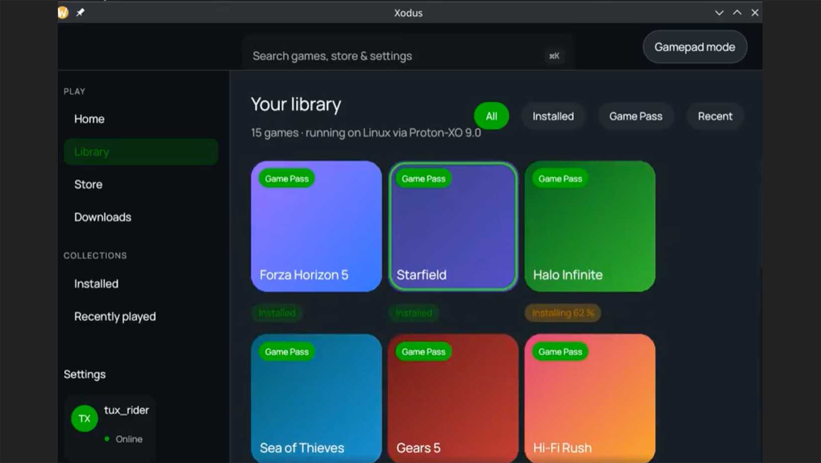This screenshot has width=821, height=463.
Task: Click the tux_rider TX avatar
Action: 84,418
